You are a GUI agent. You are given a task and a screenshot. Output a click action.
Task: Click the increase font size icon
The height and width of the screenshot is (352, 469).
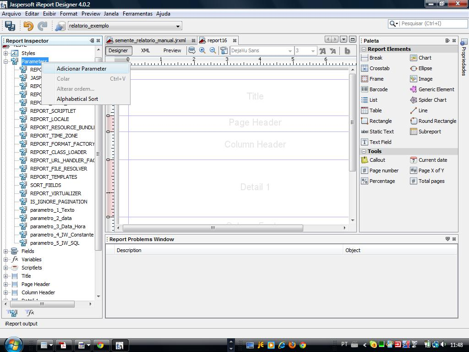pyautogui.click(x=322, y=51)
